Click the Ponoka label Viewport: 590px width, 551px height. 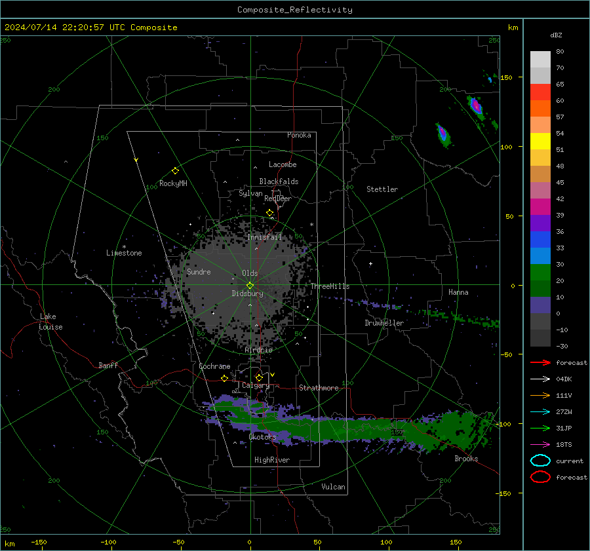[x=299, y=135]
